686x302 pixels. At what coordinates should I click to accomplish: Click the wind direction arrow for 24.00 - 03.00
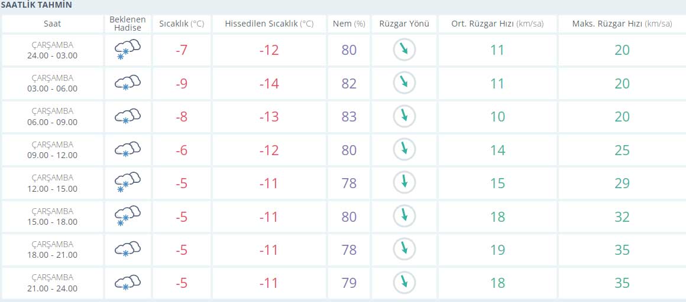click(x=405, y=50)
